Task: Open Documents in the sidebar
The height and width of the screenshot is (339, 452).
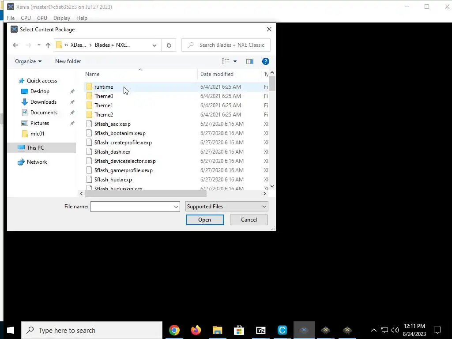Action: coord(44,113)
